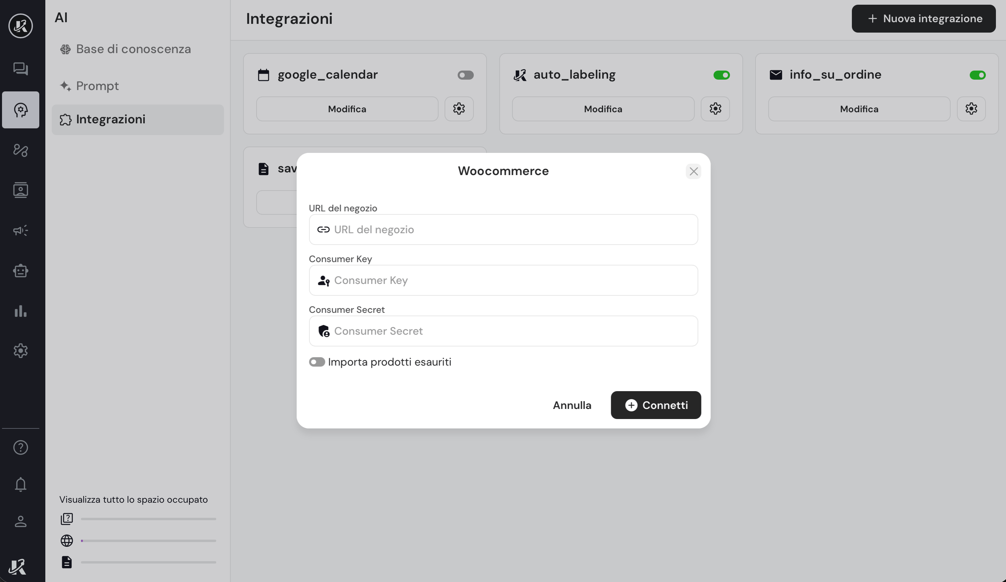
Task: Open the notifications bell icon
Action: point(20,484)
